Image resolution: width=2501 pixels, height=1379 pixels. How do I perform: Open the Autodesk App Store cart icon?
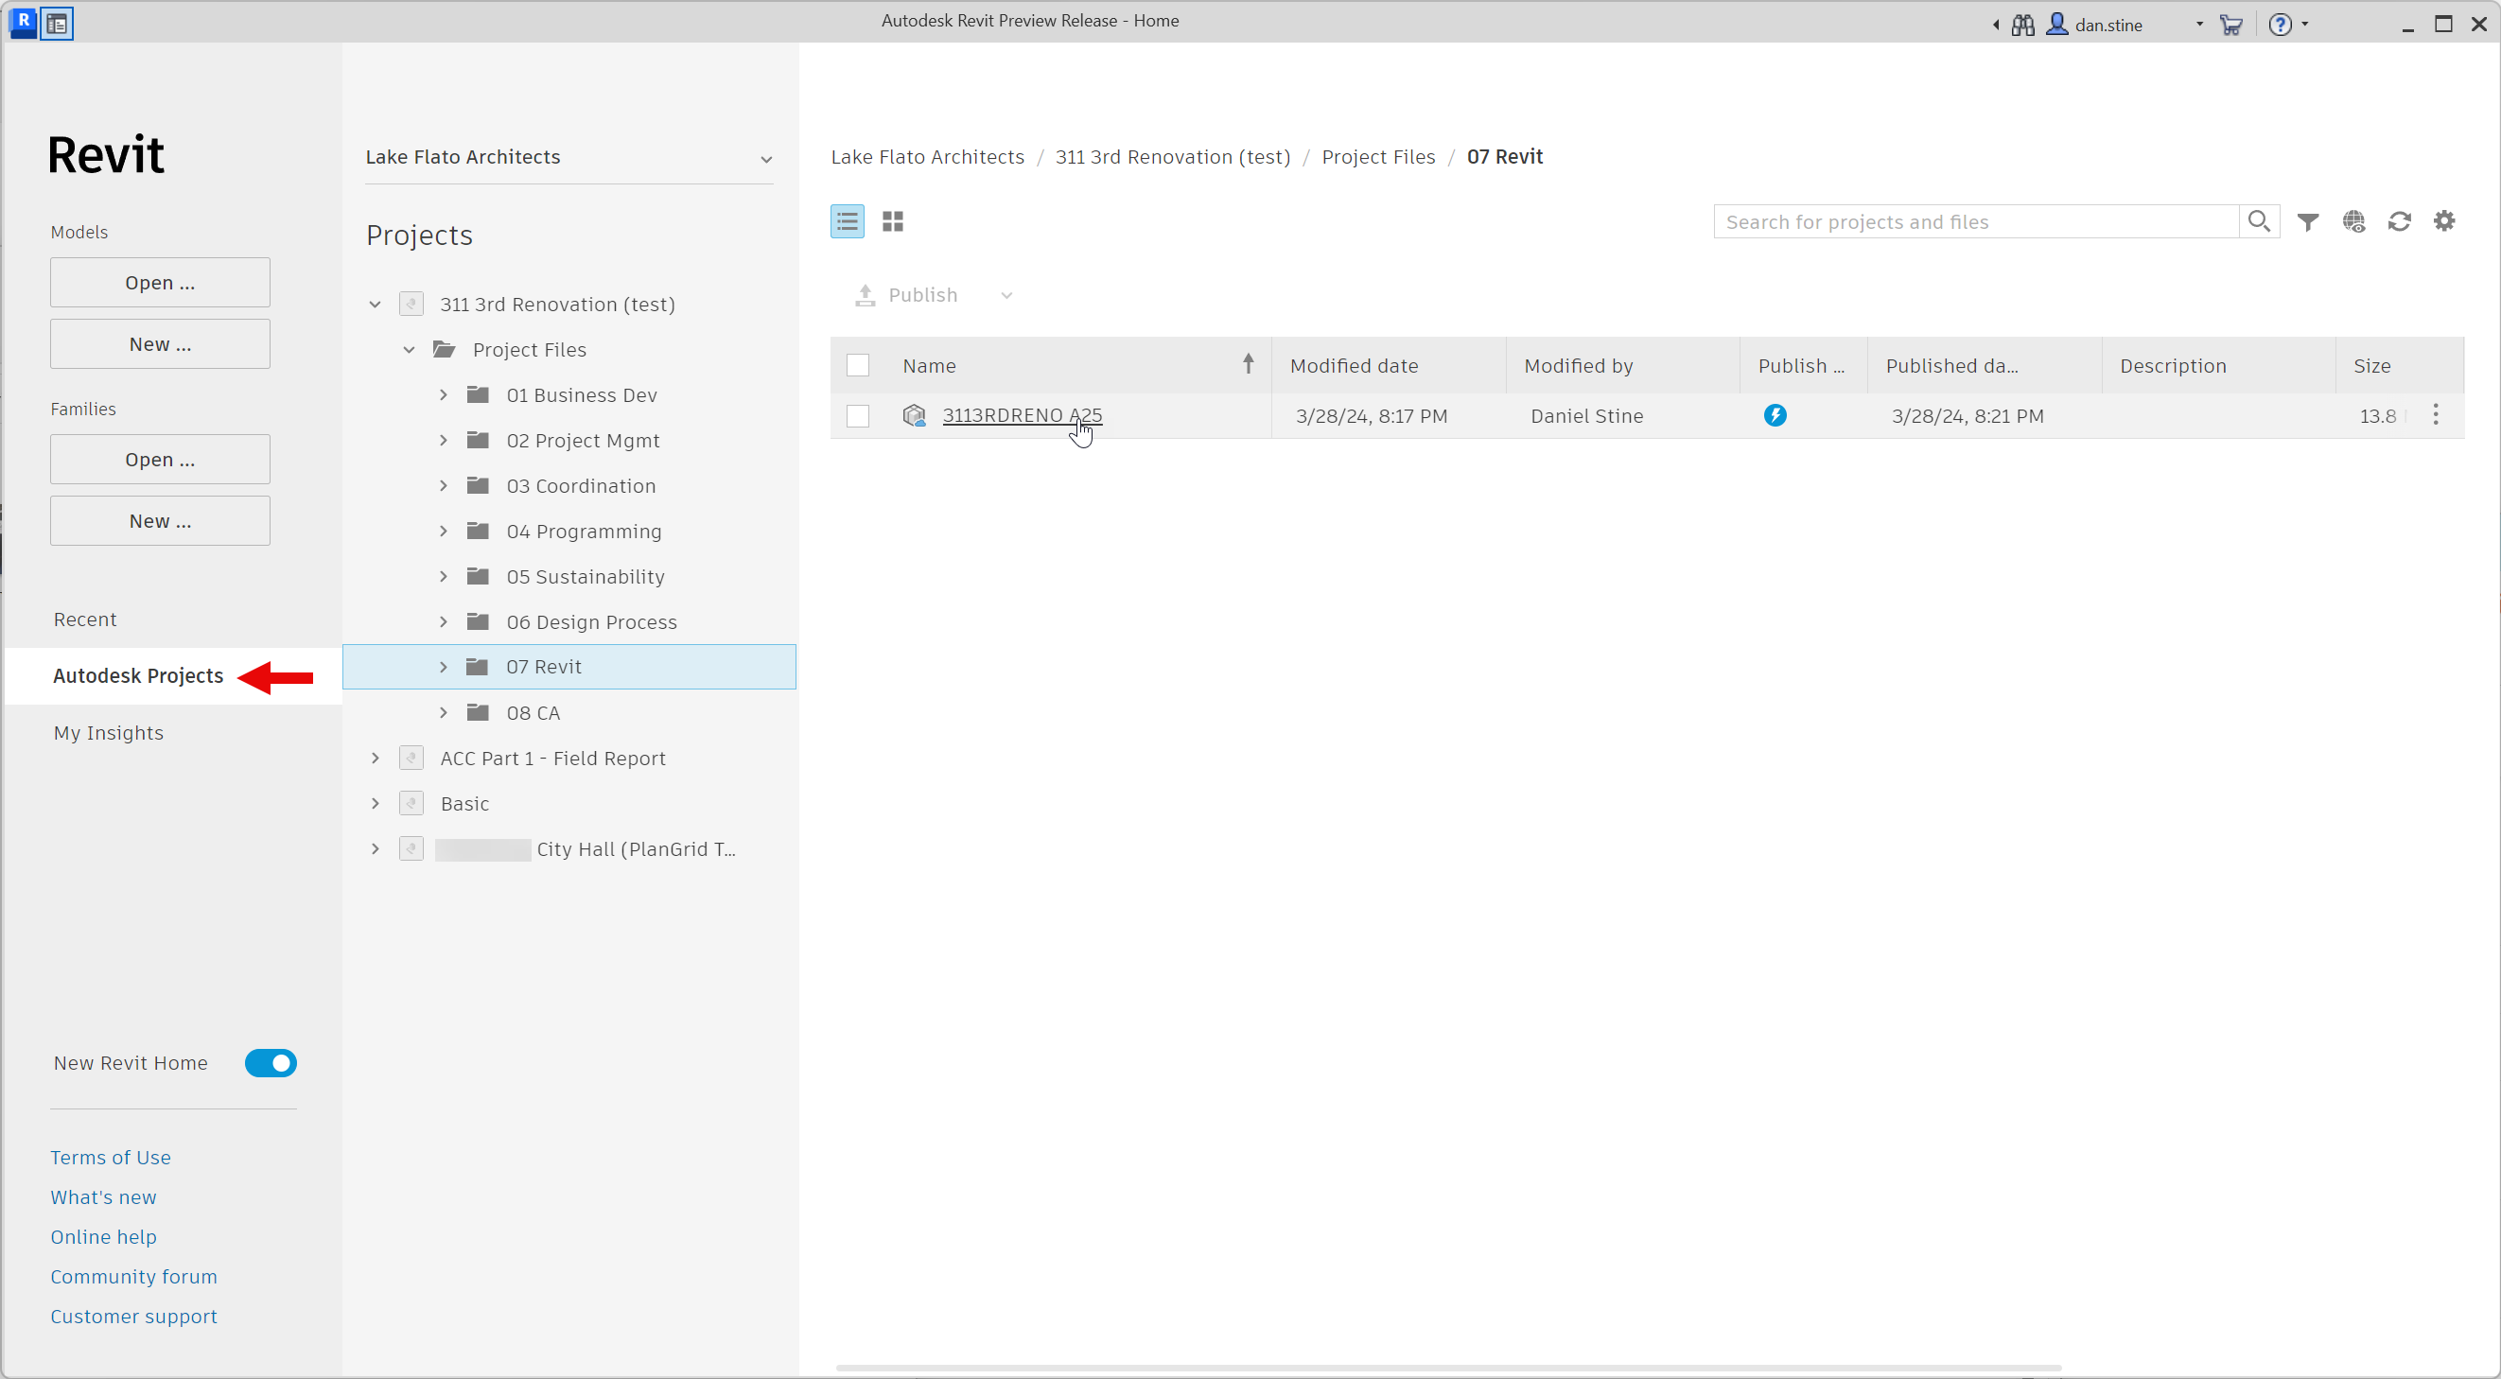click(2231, 25)
